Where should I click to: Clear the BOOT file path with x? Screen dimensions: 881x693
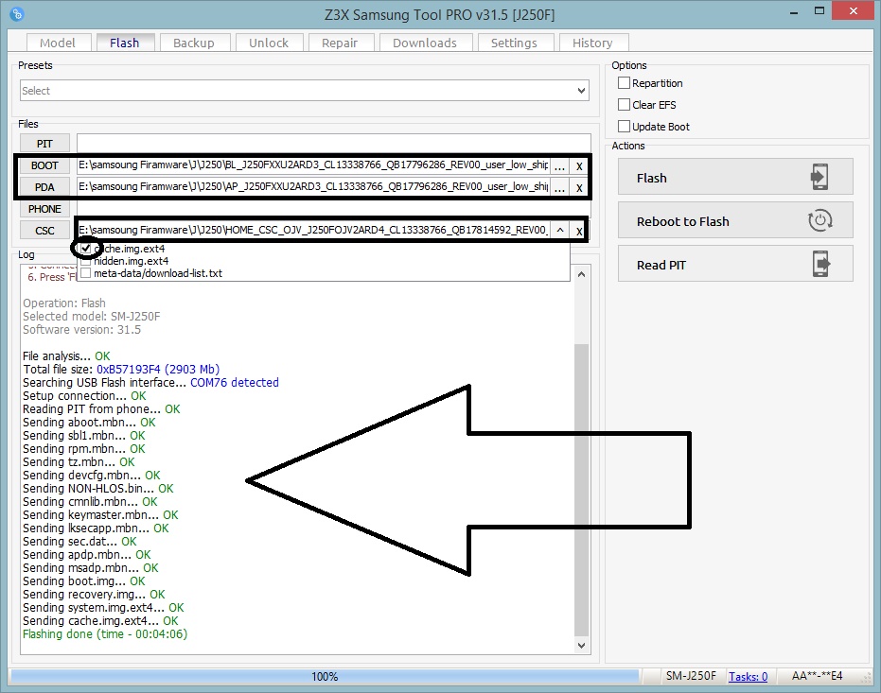click(x=579, y=166)
